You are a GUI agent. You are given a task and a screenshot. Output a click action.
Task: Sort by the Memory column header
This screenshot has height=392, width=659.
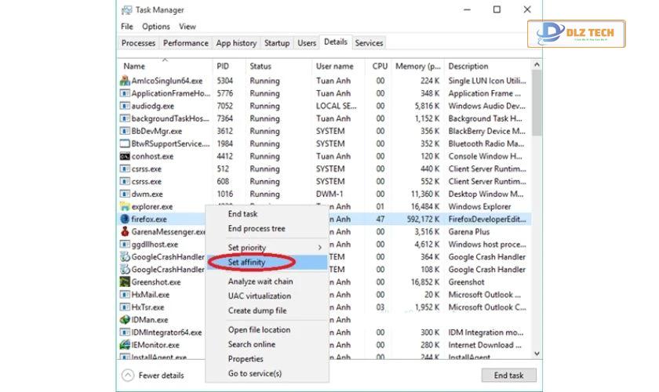417,66
